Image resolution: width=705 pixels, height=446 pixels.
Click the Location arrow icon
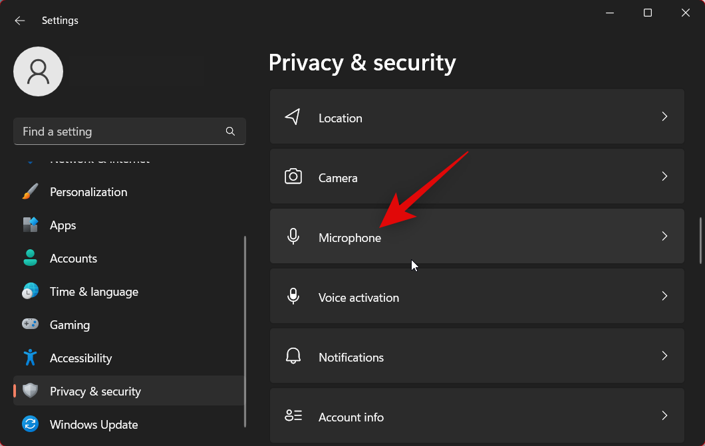tap(293, 117)
